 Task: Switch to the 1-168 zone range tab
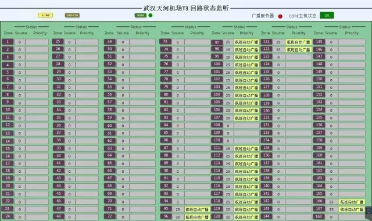point(45,15)
